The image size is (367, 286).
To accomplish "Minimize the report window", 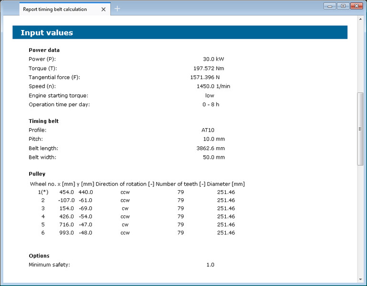I will pos(330,6).
